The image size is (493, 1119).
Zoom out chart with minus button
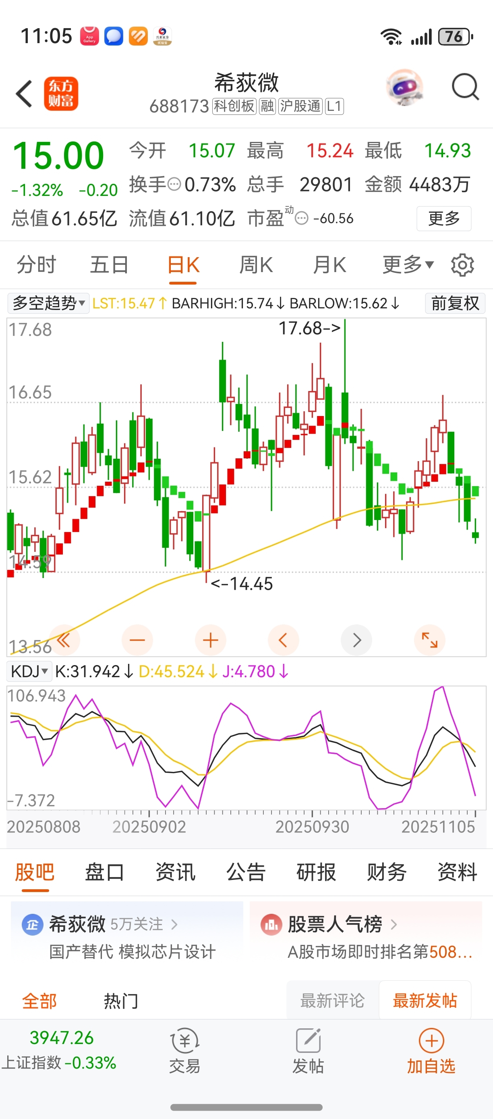tap(137, 640)
